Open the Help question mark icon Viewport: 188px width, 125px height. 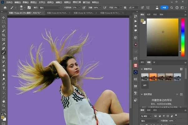[x=177, y=8]
